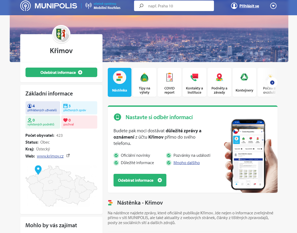Open the partially visible Počasí a ovzduší tile
This screenshot has width=297, height=233.
[267, 83]
